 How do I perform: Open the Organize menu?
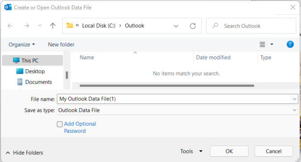[22, 45]
